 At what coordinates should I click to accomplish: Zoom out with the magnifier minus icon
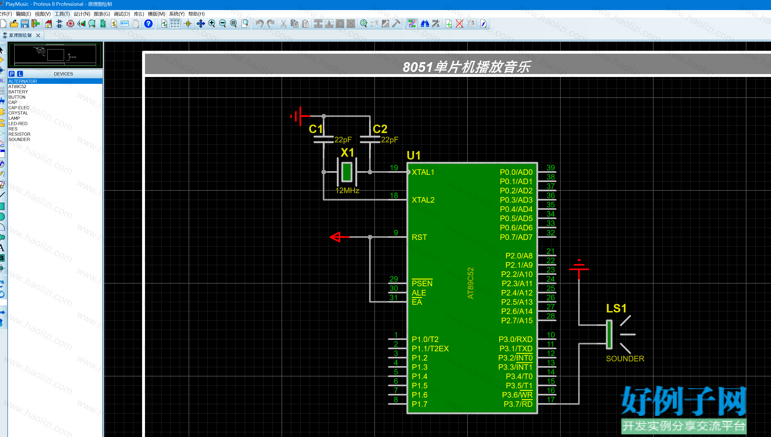(223, 24)
